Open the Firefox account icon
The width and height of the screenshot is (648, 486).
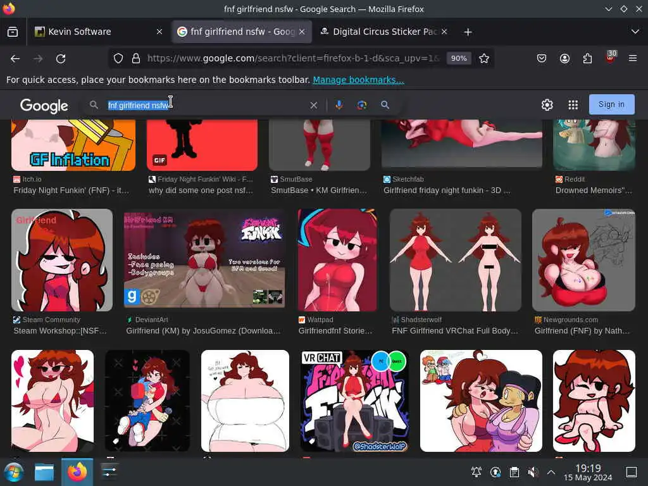pyautogui.click(x=564, y=58)
